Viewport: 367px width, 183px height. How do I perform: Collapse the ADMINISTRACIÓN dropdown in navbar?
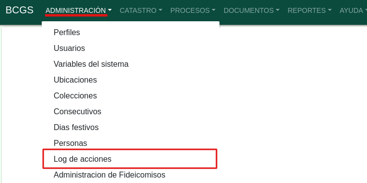point(78,10)
